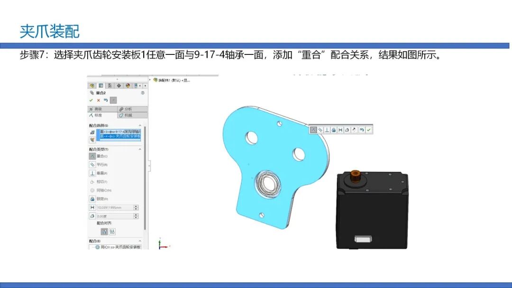Choose the 同轴心 concentric mate type
The height and width of the screenshot is (288, 512).
pos(92,190)
